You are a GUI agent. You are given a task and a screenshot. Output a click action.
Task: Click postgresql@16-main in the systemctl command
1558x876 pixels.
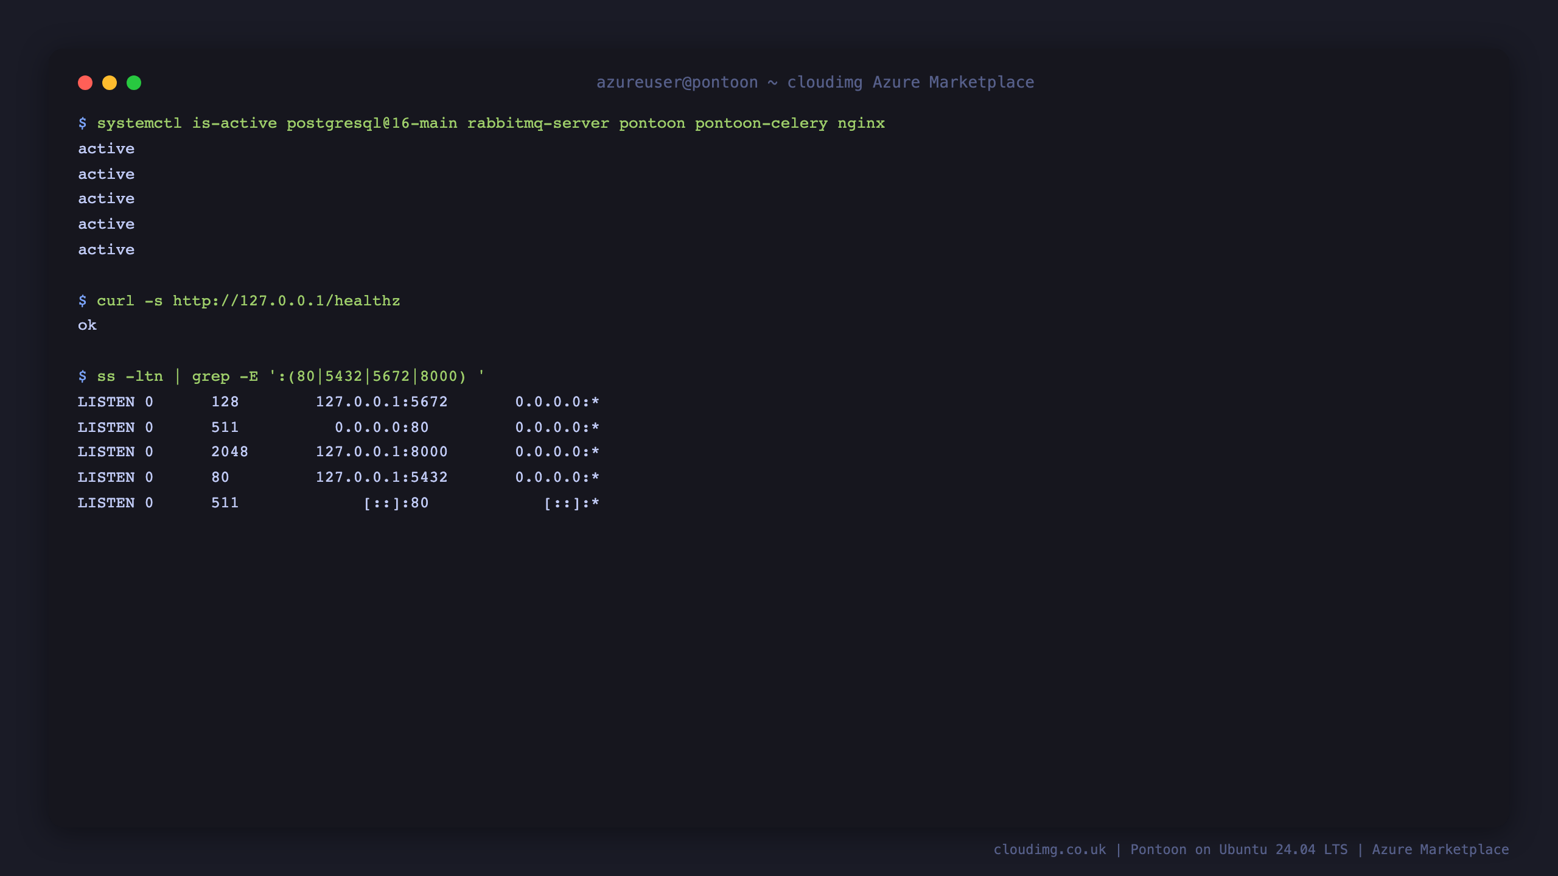[372, 123]
